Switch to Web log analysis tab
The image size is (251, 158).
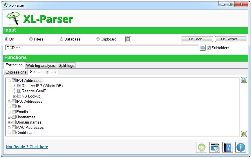point(41,65)
